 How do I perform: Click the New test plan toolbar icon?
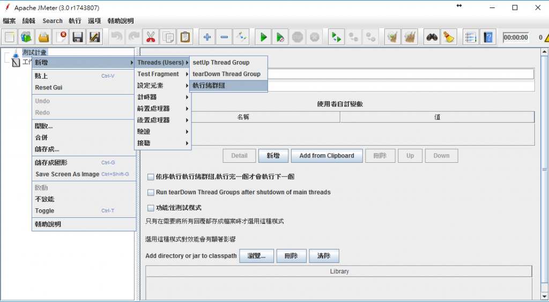10,37
